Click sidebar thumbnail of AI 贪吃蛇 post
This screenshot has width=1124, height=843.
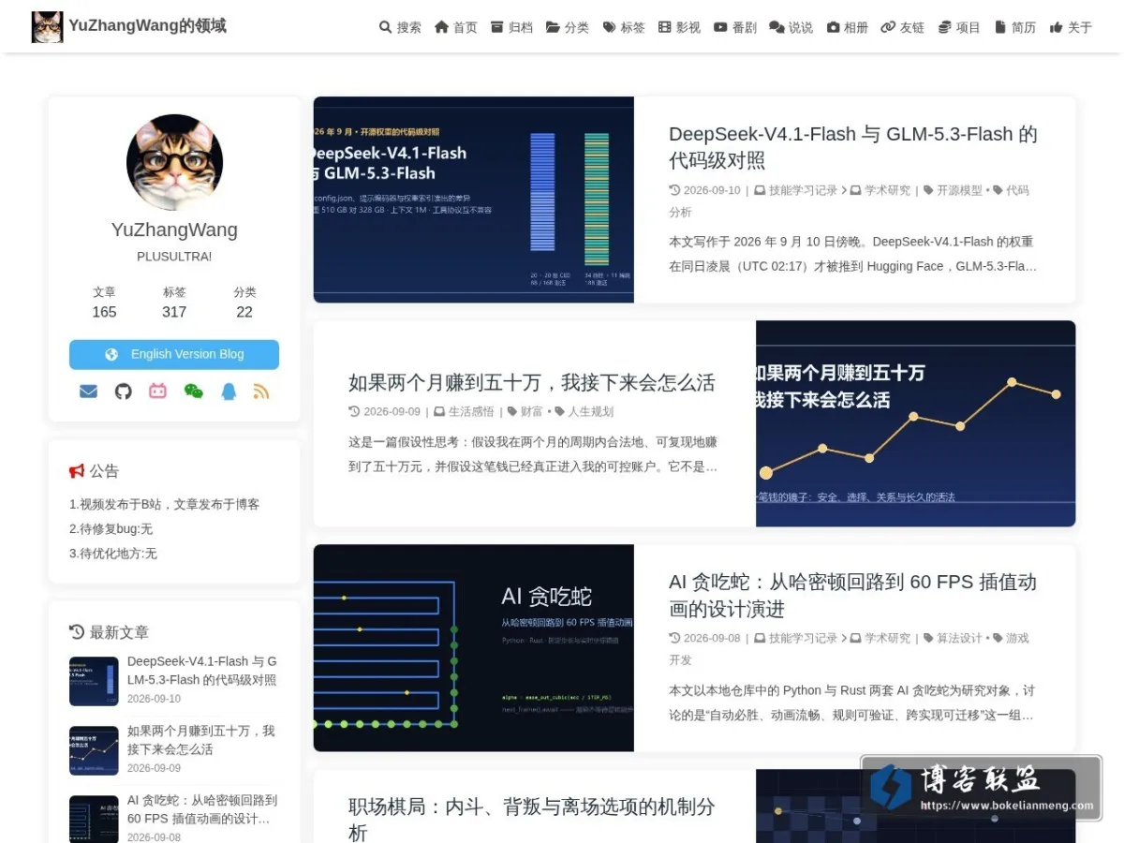coord(94,820)
